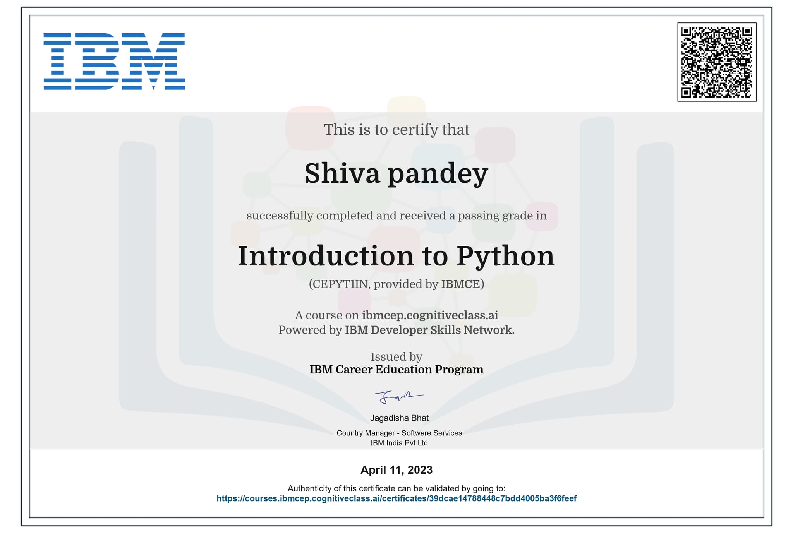Click 'successfully completed and received a passing grade in'
The width and height of the screenshot is (793, 560).
click(396, 216)
